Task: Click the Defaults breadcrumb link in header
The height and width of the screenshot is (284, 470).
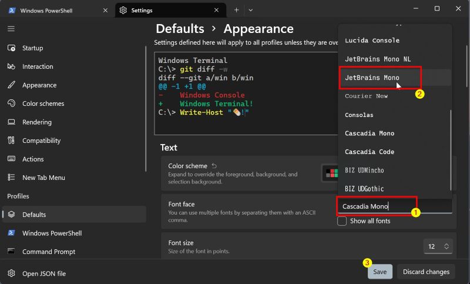Action: [180, 29]
